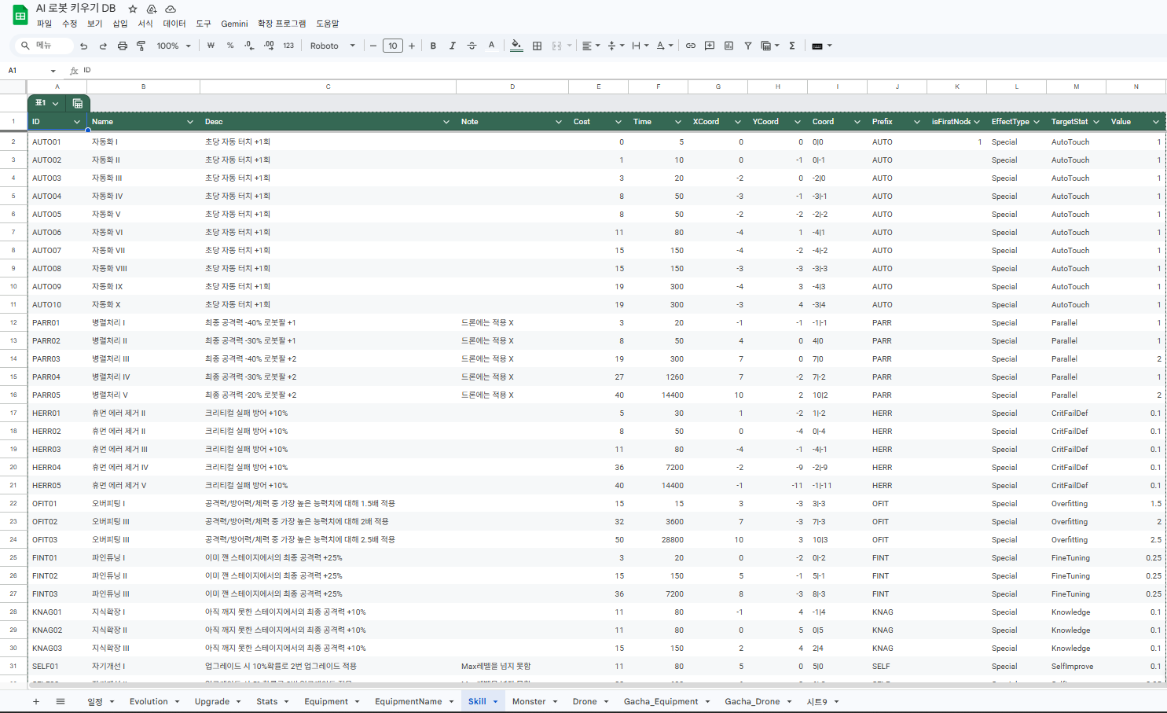
Task: Switch to the Monster sheet tab
Action: coord(534,701)
